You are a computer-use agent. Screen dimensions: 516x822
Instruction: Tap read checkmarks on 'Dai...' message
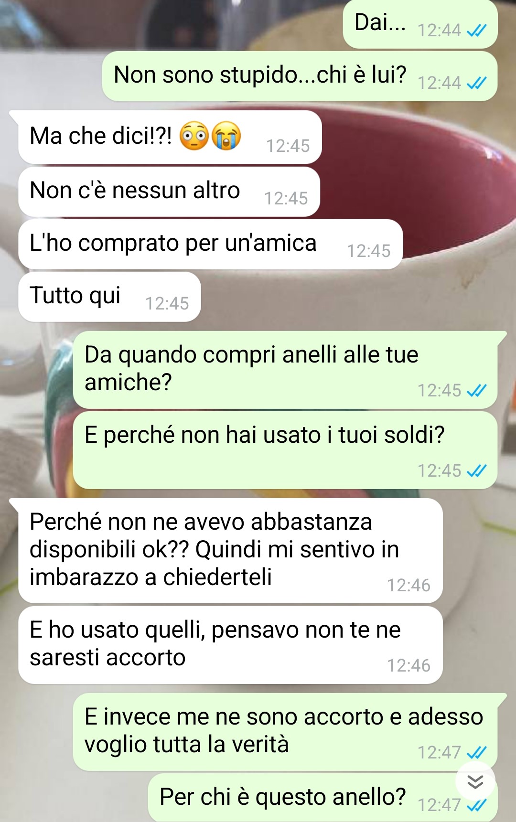coord(476,31)
